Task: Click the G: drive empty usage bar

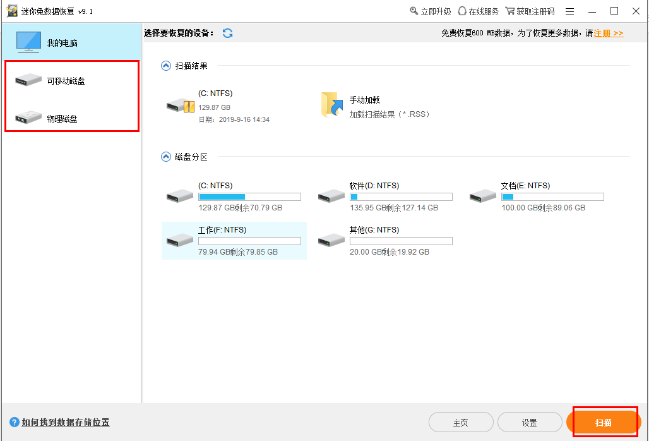Action: point(401,241)
